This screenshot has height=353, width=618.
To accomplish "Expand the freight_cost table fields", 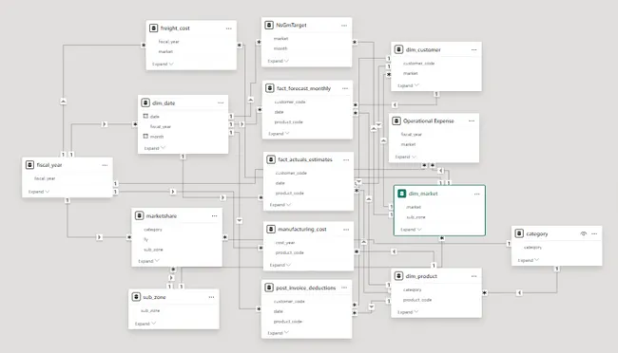I will [x=163, y=64].
